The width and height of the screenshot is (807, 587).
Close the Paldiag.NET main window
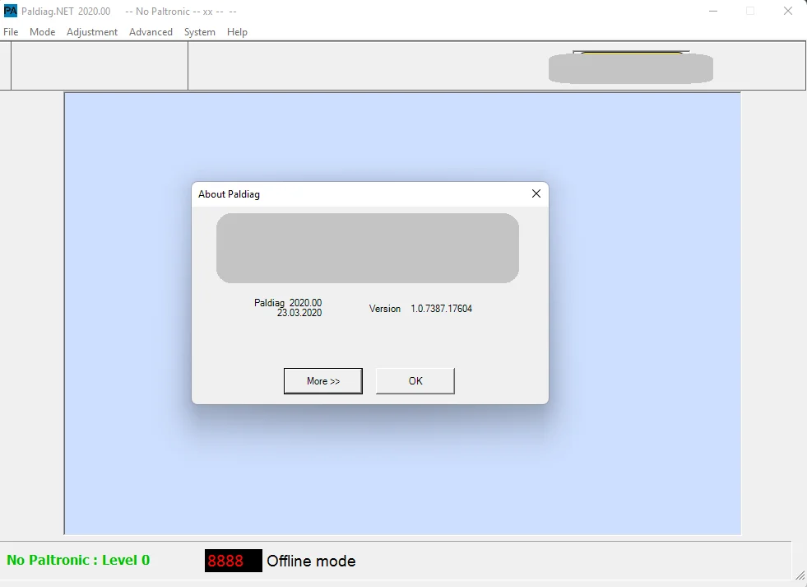point(788,11)
